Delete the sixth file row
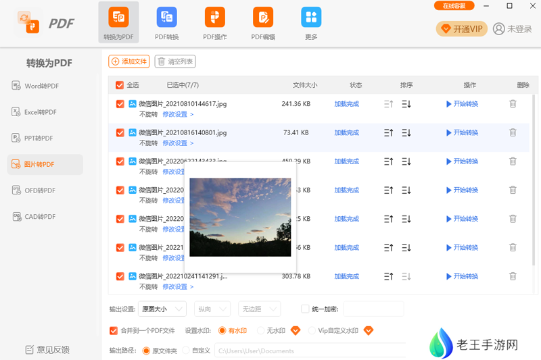Image resolution: width=541 pixels, height=360 pixels. click(513, 247)
